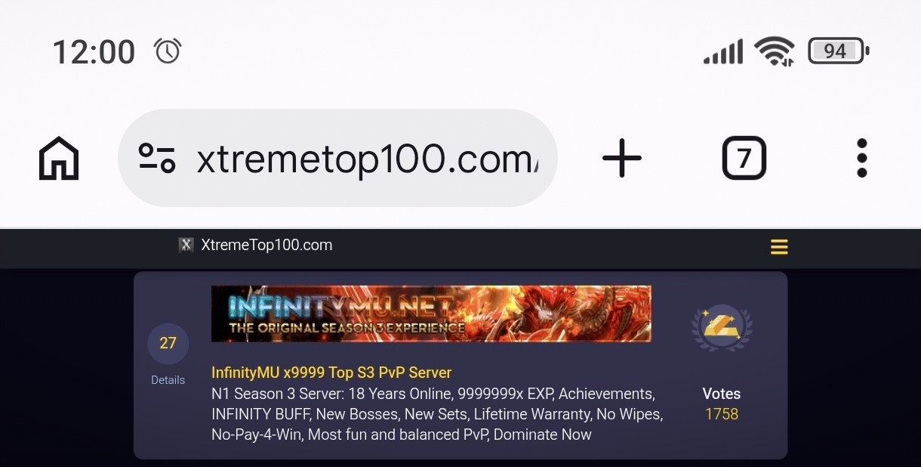Viewport: 921px width, 467px height.
Task: Tap the Wi-Fi status icon
Action: [x=775, y=51]
